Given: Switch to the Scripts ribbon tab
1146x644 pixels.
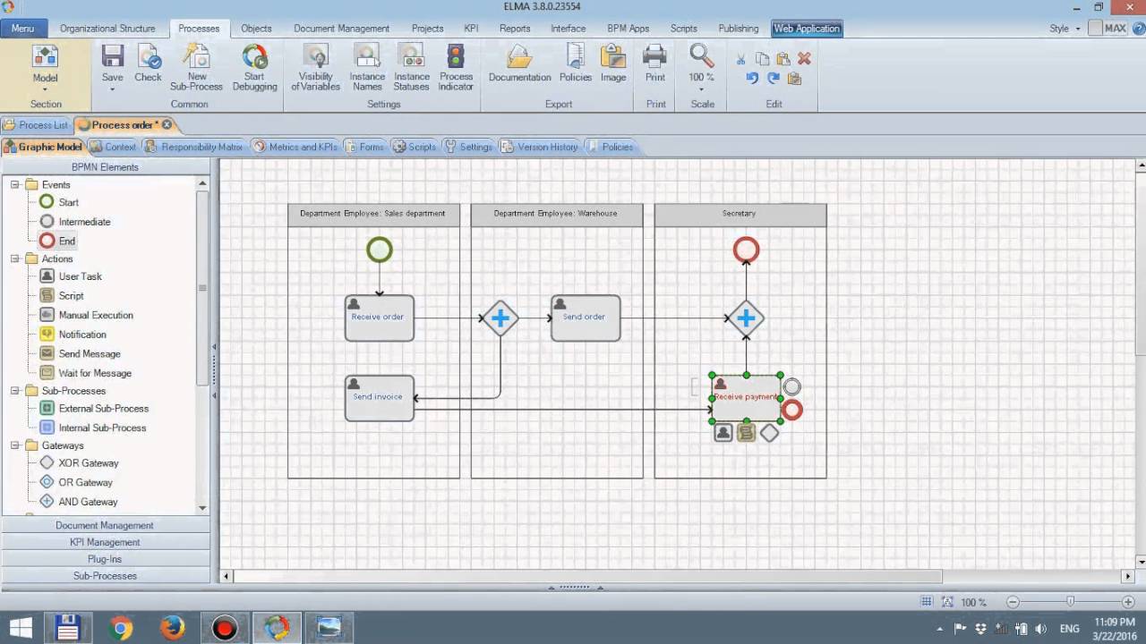Looking at the screenshot, I should click(683, 29).
